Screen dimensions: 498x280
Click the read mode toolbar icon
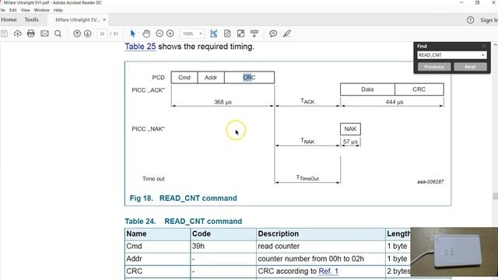click(254, 33)
